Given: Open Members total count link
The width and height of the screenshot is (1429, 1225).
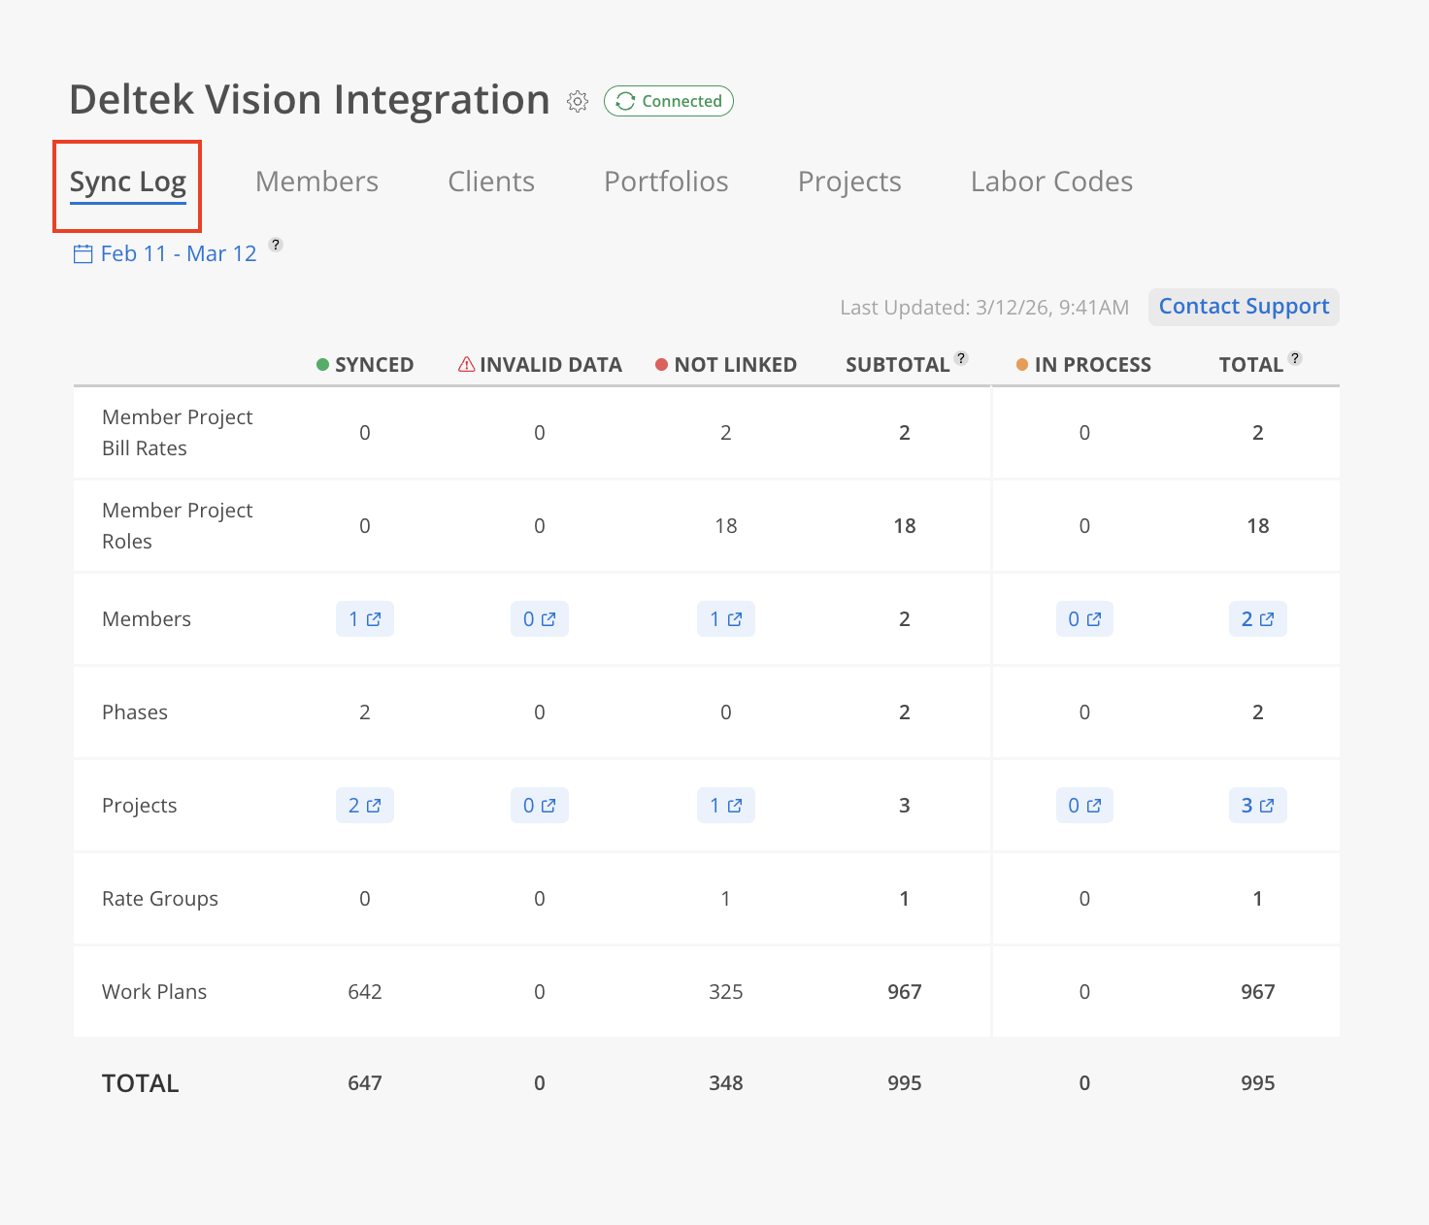Looking at the screenshot, I should 1257,619.
